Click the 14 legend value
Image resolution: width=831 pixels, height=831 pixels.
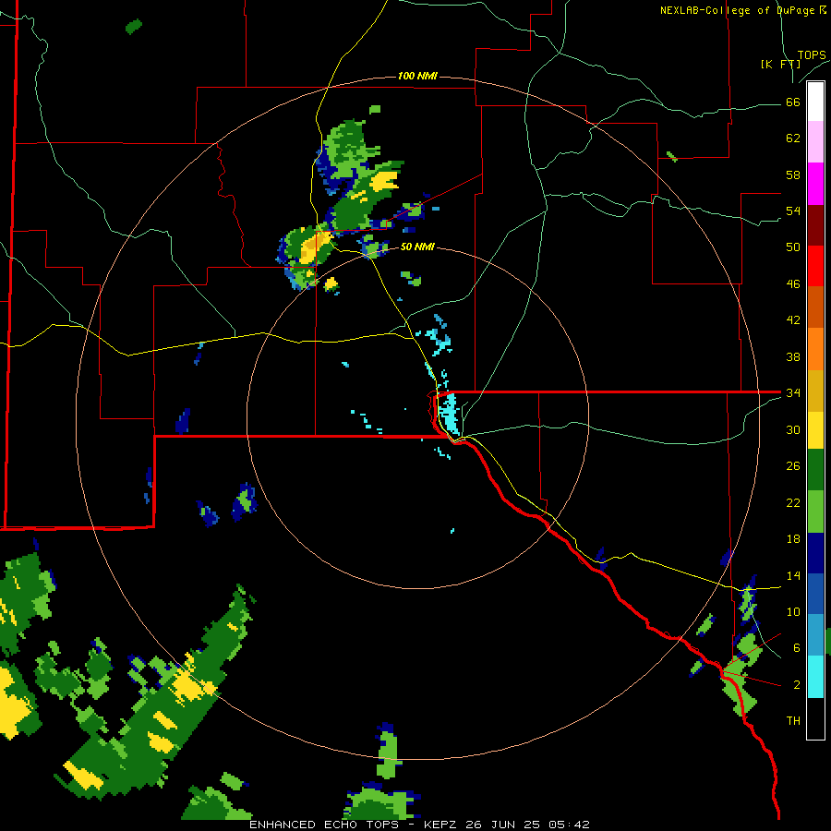tap(793, 575)
